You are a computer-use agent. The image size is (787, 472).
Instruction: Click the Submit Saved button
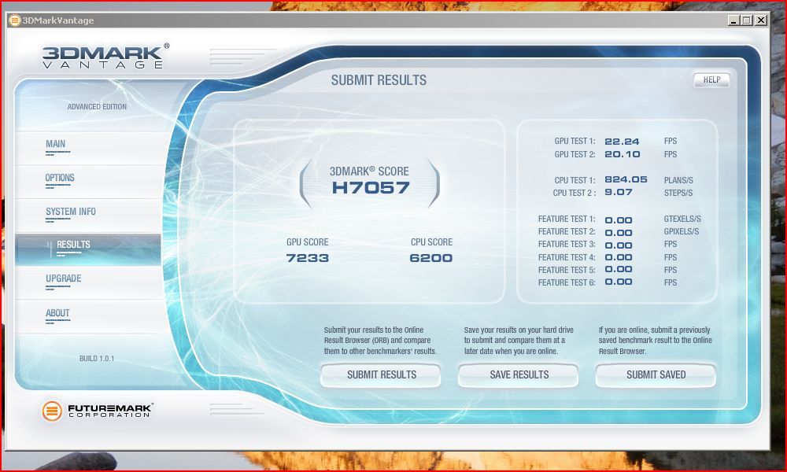point(656,375)
